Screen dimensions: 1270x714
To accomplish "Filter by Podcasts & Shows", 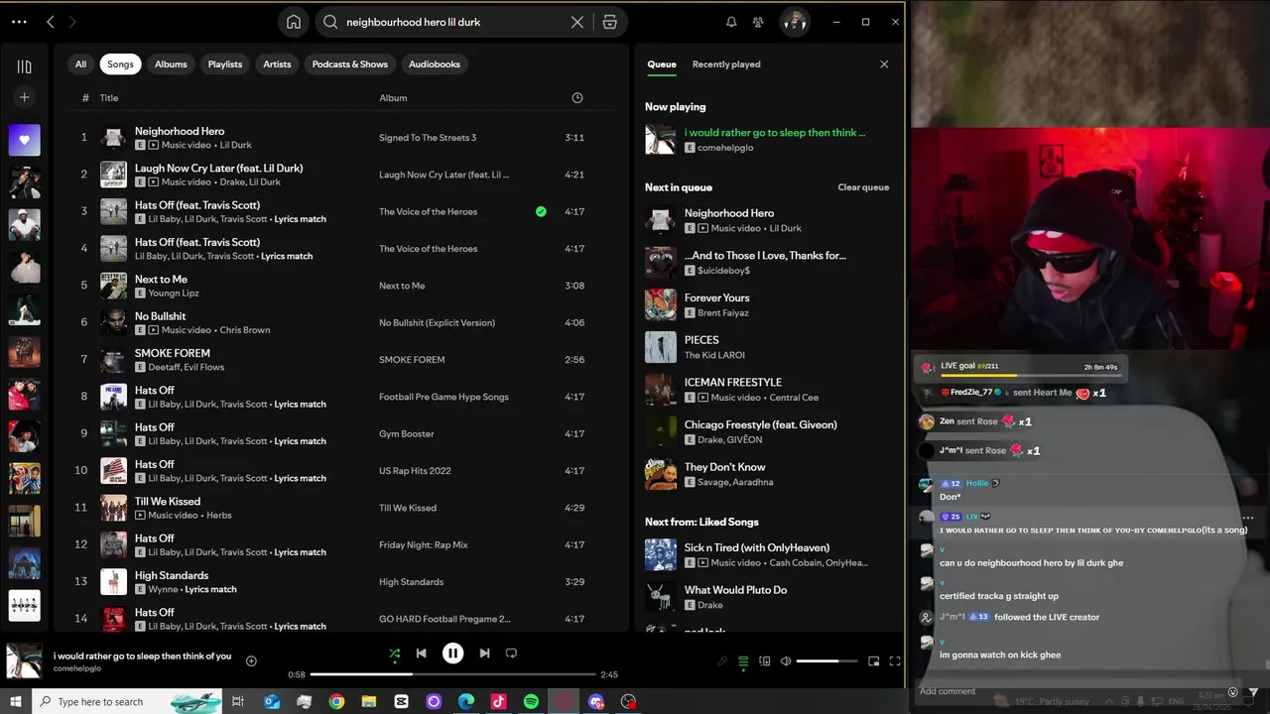I will [x=350, y=64].
